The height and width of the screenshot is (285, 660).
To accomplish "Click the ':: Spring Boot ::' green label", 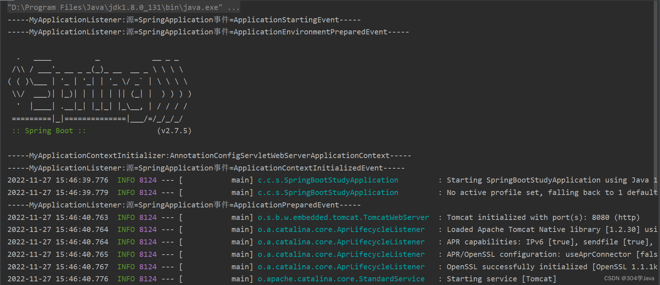I will (x=49, y=131).
